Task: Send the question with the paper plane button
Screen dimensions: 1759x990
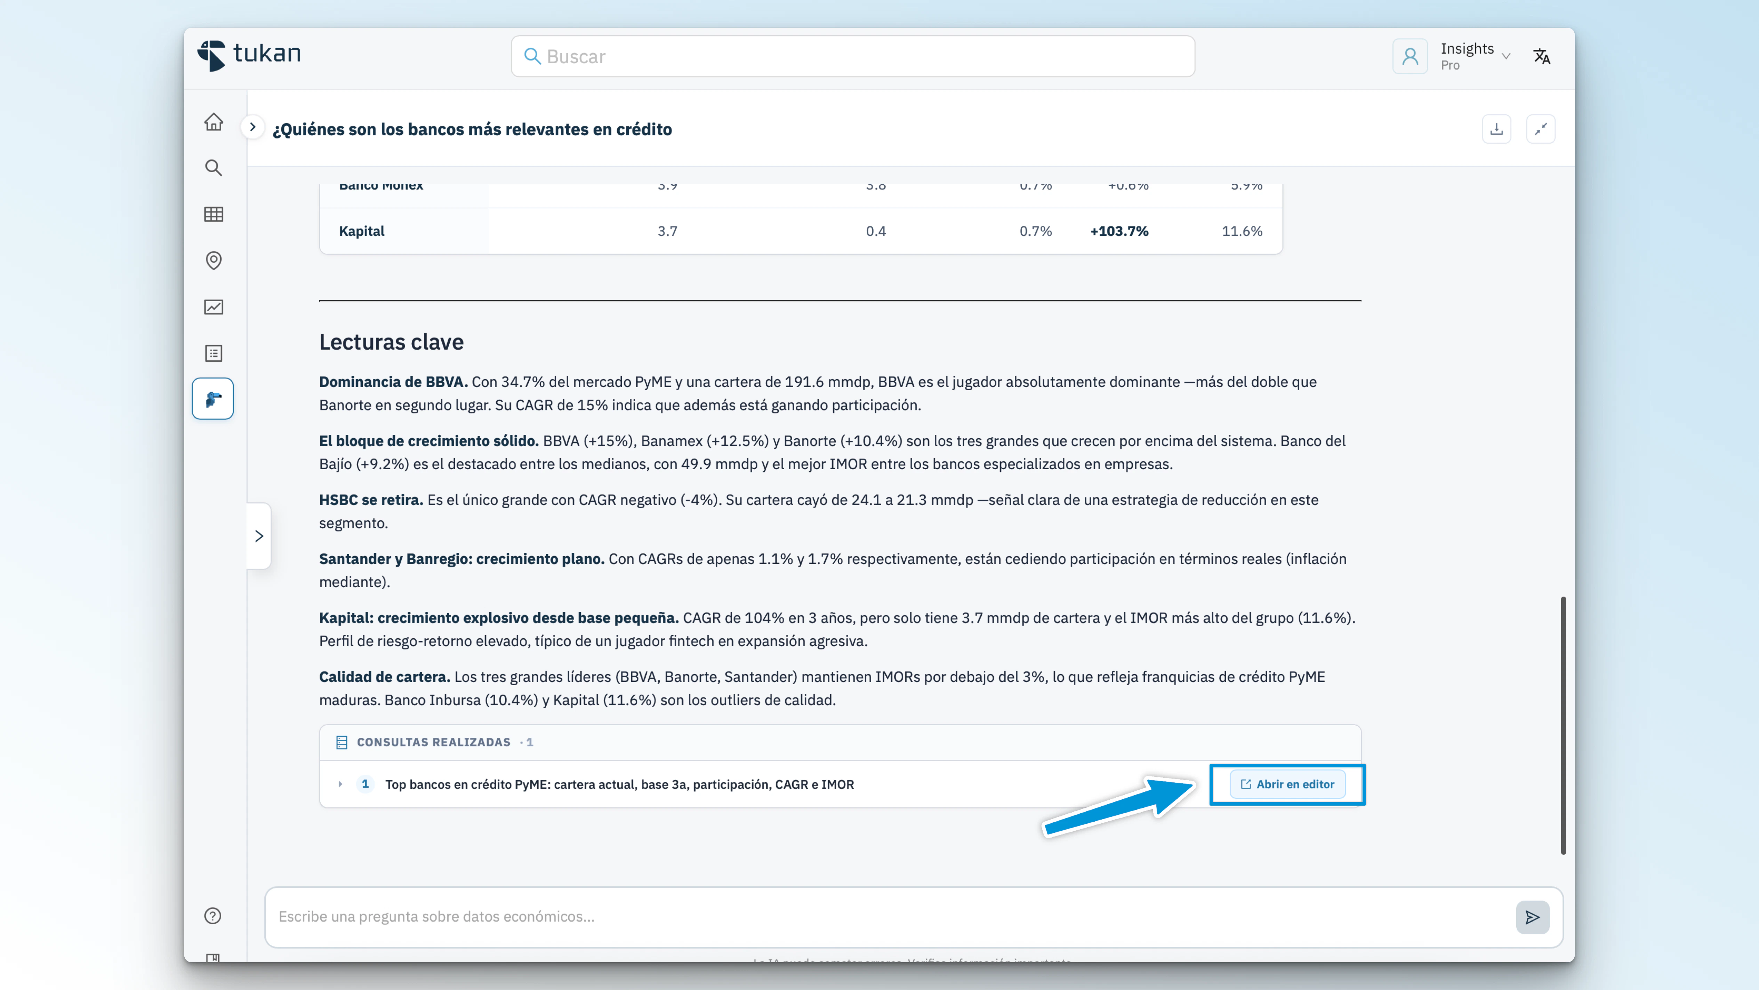Action: coord(1532,917)
